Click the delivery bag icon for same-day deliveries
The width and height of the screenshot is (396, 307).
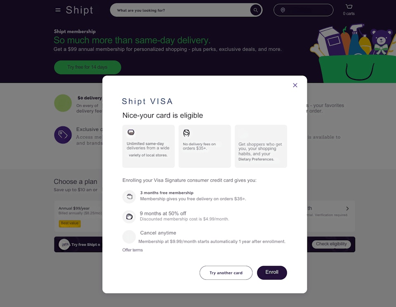pyautogui.click(x=131, y=132)
